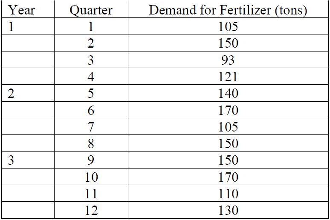Select the demand value 110
The image size is (330, 220).
click(228, 194)
